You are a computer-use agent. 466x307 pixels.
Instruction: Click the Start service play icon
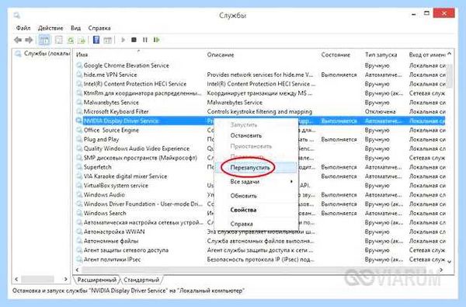point(123,40)
